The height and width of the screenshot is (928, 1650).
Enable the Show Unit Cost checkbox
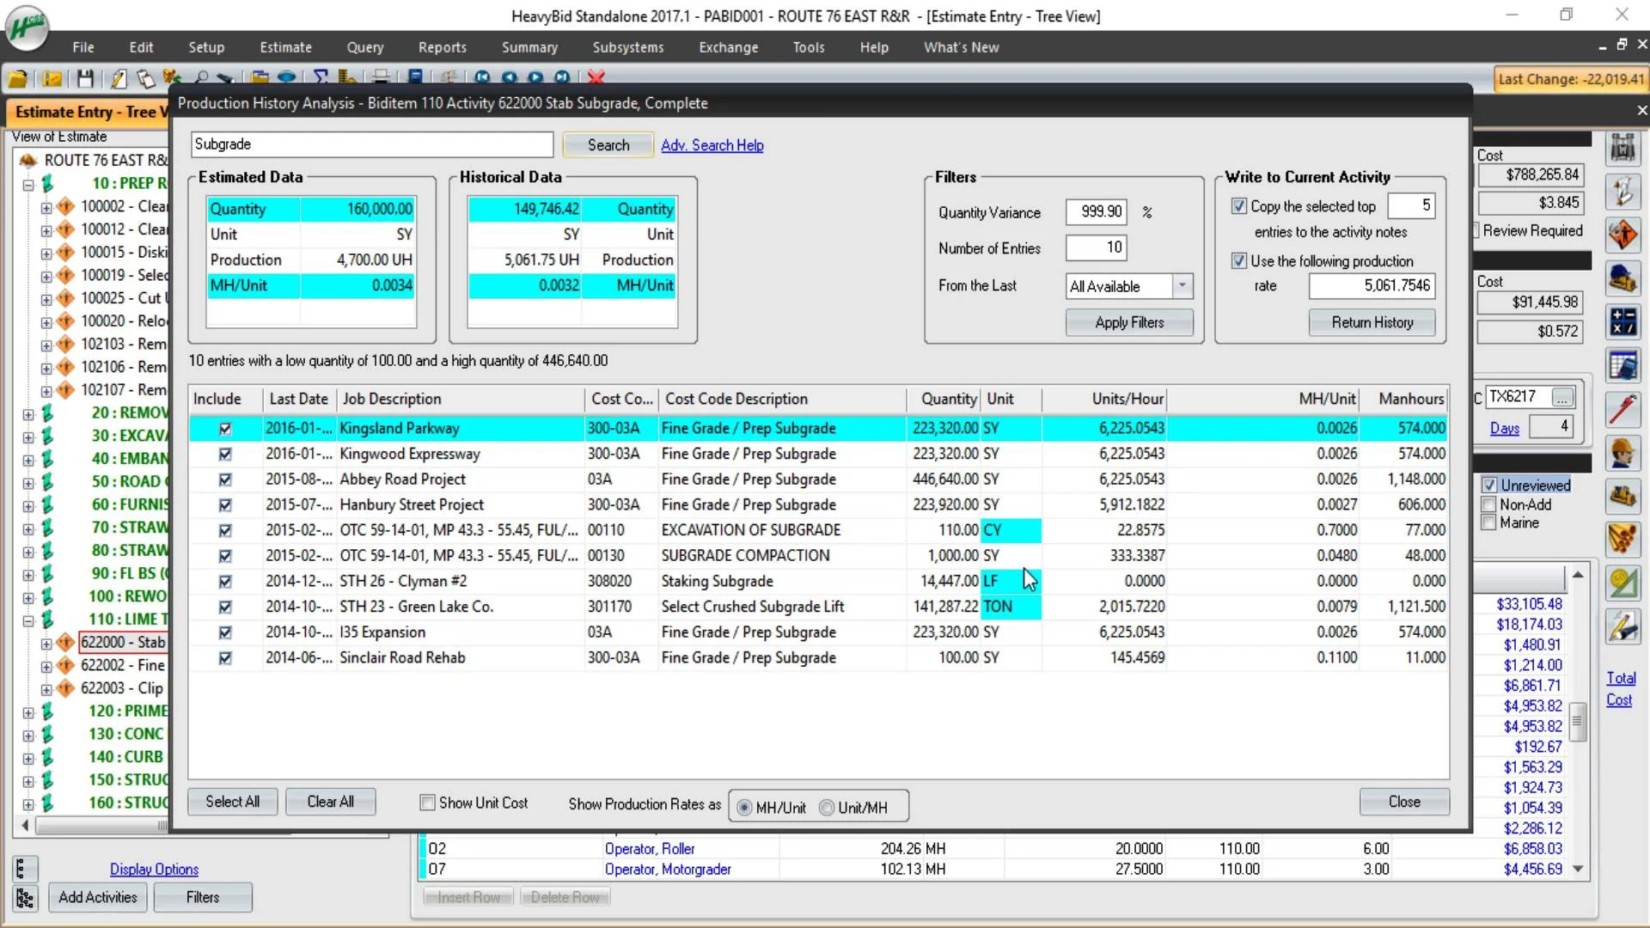(x=427, y=803)
